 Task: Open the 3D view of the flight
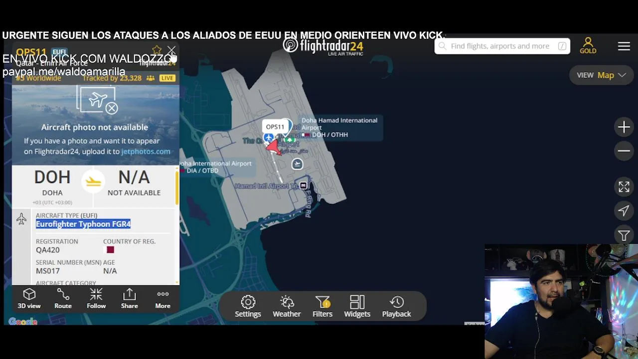click(x=29, y=299)
